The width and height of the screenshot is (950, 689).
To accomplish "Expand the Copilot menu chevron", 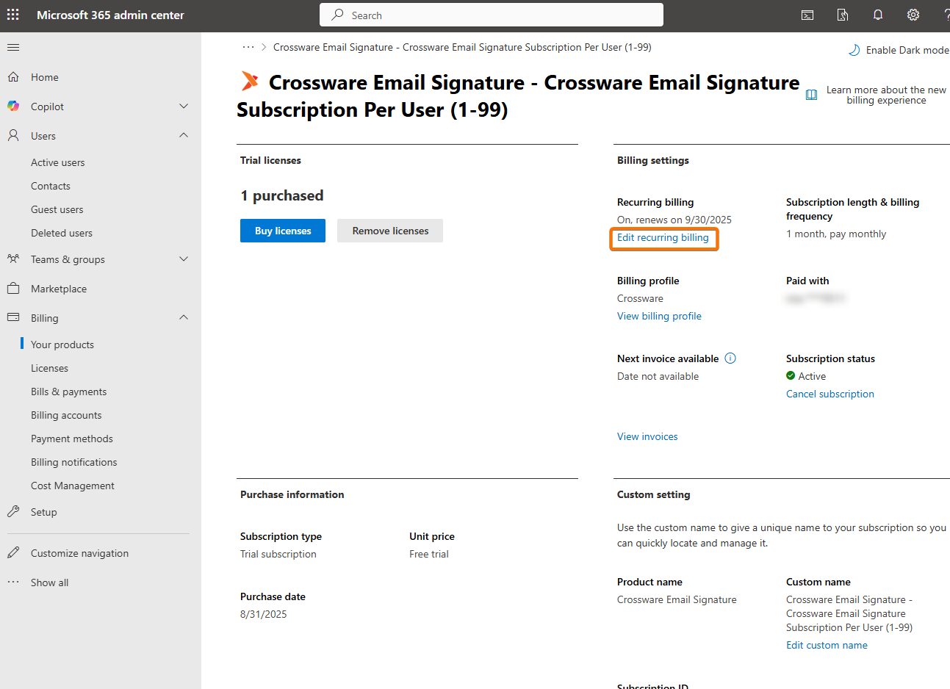I will pos(184,107).
